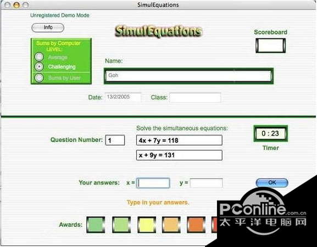Click the Unregistered Demo Mode label
Screen dimensions: 317x247
[60, 15]
